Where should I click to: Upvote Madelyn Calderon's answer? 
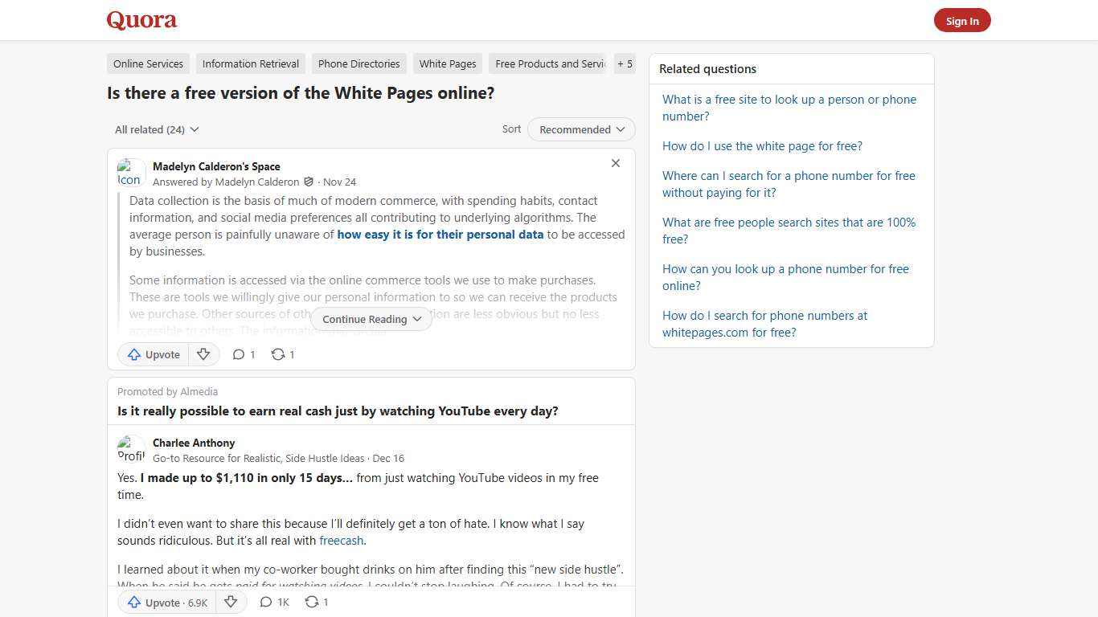(153, 354)
